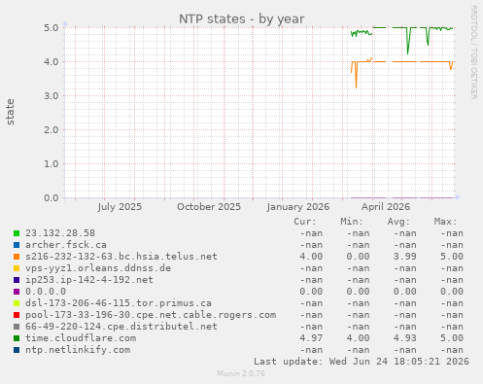Click the Avg value 3.99 for telus.net
The width and height of the screenshot is (483, 384).
tap(405, 257)
